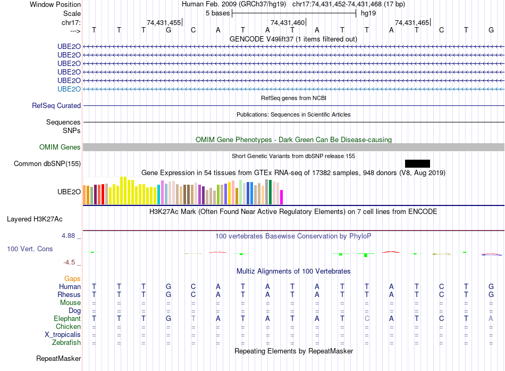The image size is (505, 371).
Task: Open 'Multiz Alignments of 100 Vertebrates' title
Action: click(293, 271)
